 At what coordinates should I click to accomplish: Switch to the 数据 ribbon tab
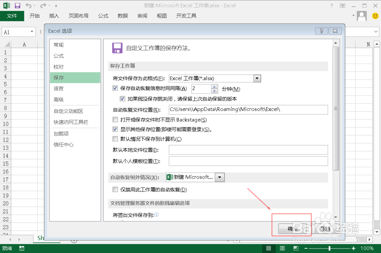tap(123, 16)
